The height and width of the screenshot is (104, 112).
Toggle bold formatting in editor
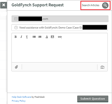point(16,37)
